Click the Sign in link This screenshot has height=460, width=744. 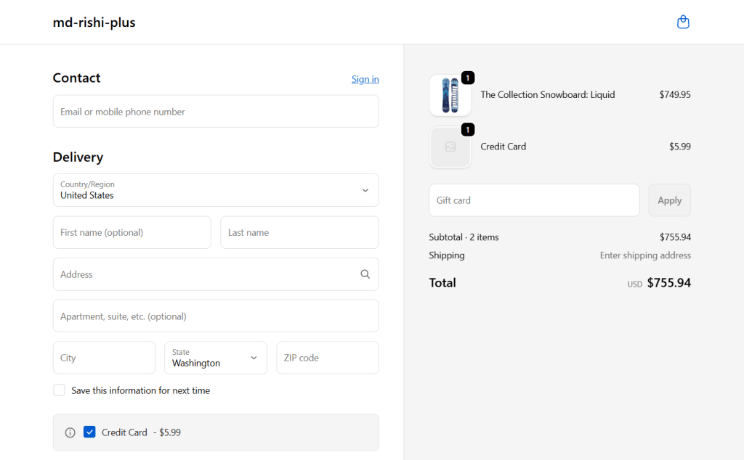point(365,78)
